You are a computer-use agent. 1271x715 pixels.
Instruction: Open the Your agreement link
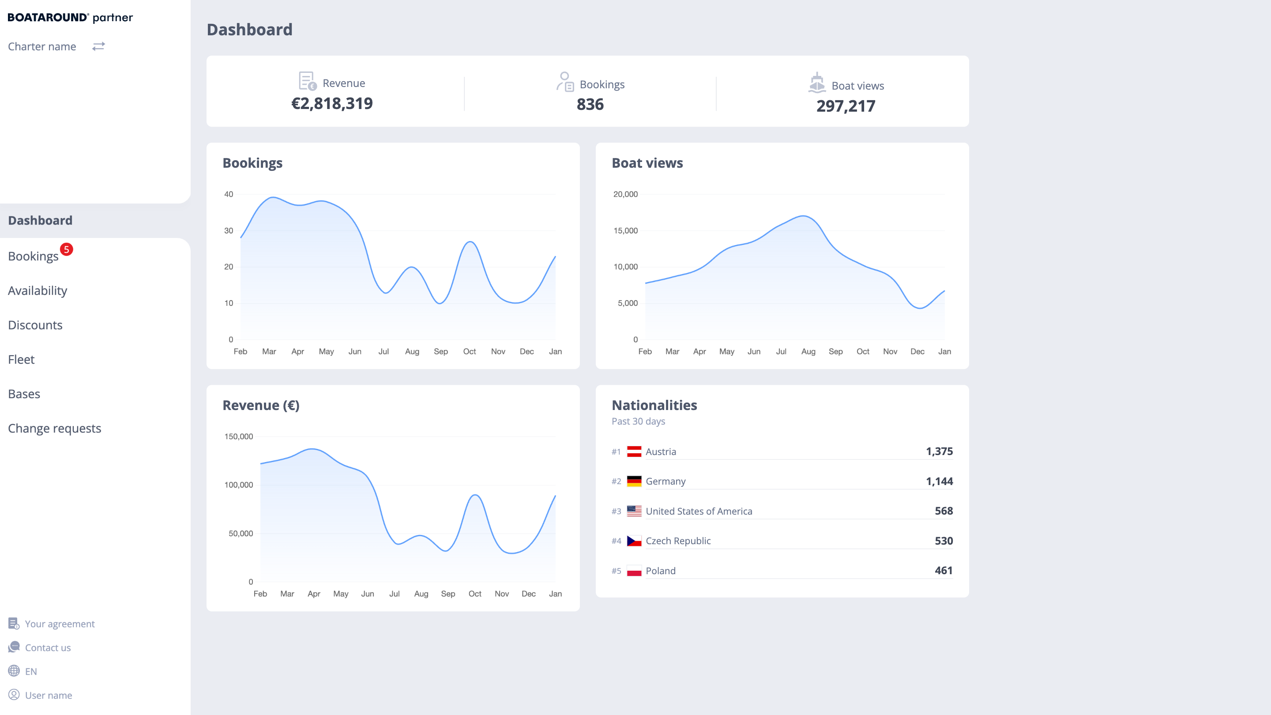click(x=60, y=624)
